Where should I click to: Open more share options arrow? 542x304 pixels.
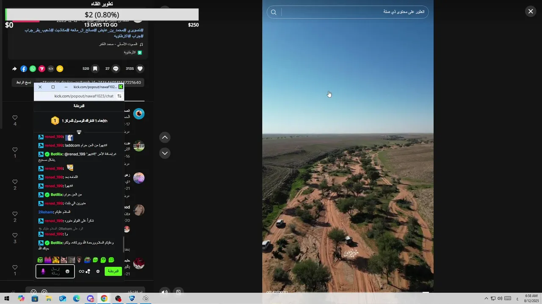coord(14,68)
